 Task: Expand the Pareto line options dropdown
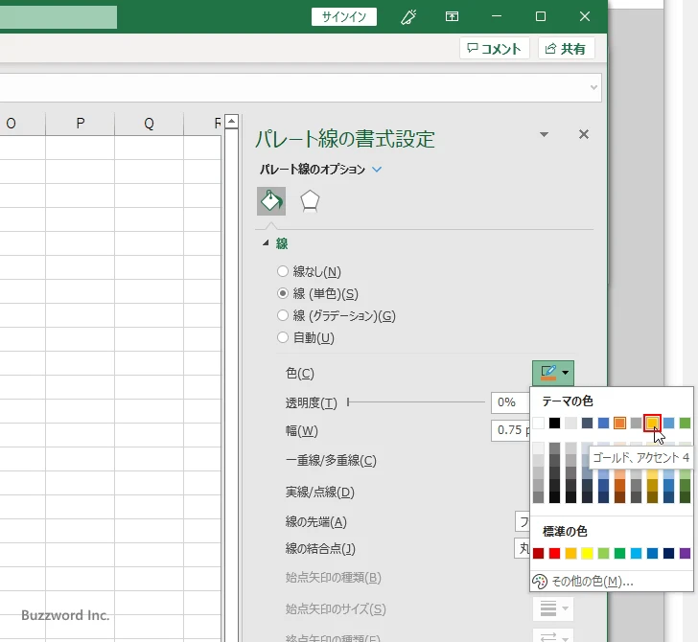(377, 170)
